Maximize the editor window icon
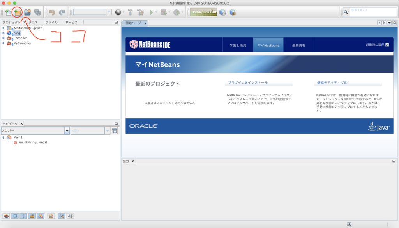Screen dimensions: 399x228 [394, 23]
